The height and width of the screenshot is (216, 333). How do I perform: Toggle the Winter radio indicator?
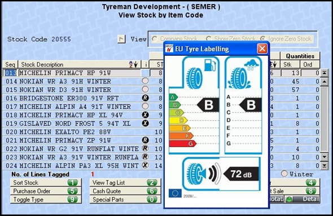284,174
